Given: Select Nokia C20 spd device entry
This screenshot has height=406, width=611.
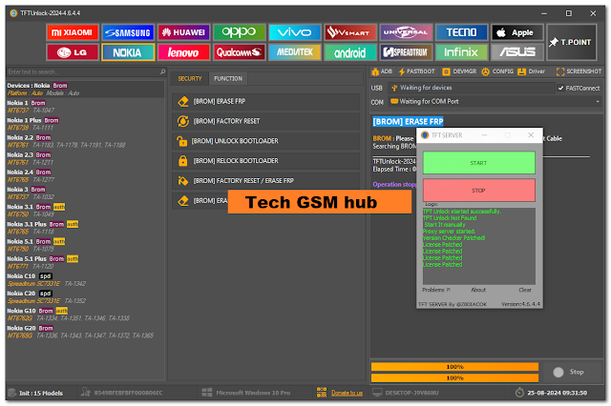Looking at the screenshot, I should coord(85,297).
